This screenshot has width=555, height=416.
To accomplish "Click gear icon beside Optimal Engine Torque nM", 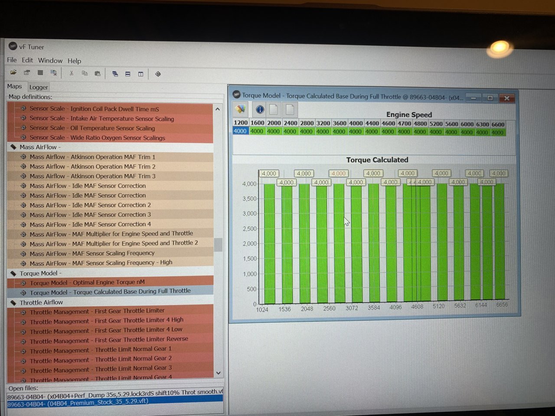I will click(x=23, y=283).
